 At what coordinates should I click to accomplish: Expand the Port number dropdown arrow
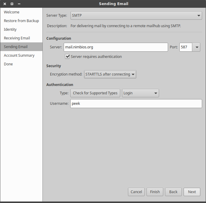click(x=196, y=47)
